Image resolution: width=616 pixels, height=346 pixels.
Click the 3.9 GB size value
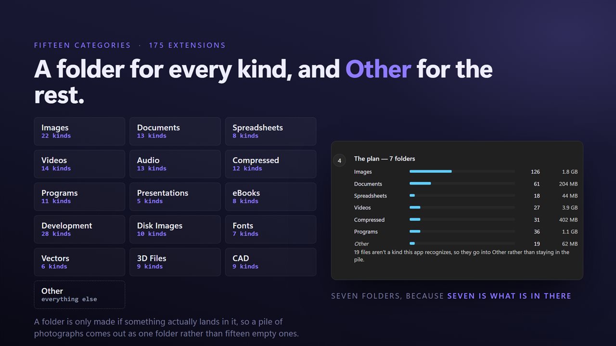[x=569, y=208]
